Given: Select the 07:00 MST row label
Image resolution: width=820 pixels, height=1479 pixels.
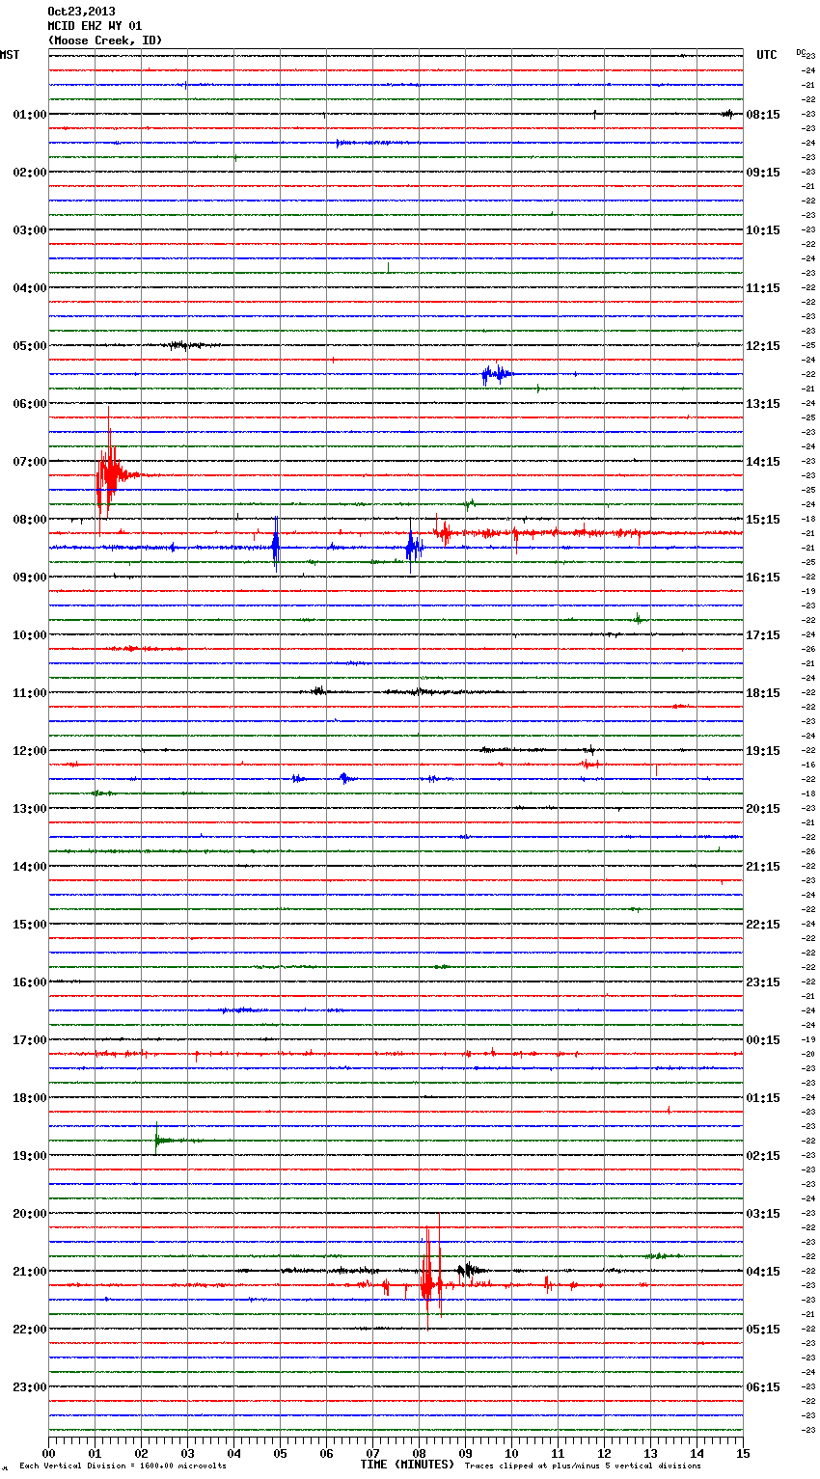Looking at the screenshot, I should [x=30, y=462].
